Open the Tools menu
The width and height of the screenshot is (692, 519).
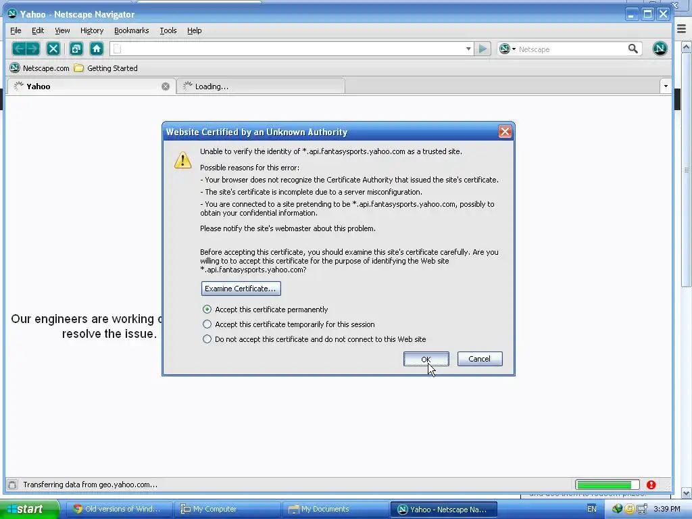tap(168, 30)
